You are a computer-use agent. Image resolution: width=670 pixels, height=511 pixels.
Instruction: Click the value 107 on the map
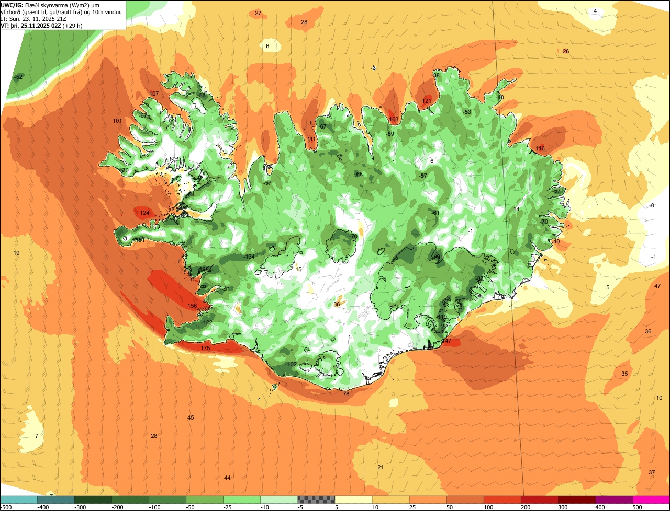point(154,94)
